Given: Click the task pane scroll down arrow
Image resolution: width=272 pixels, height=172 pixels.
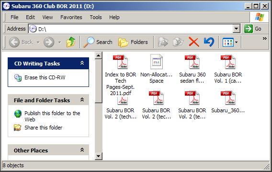Looking at the screenshot, I should pyautogui.click(x=98, y=156).
